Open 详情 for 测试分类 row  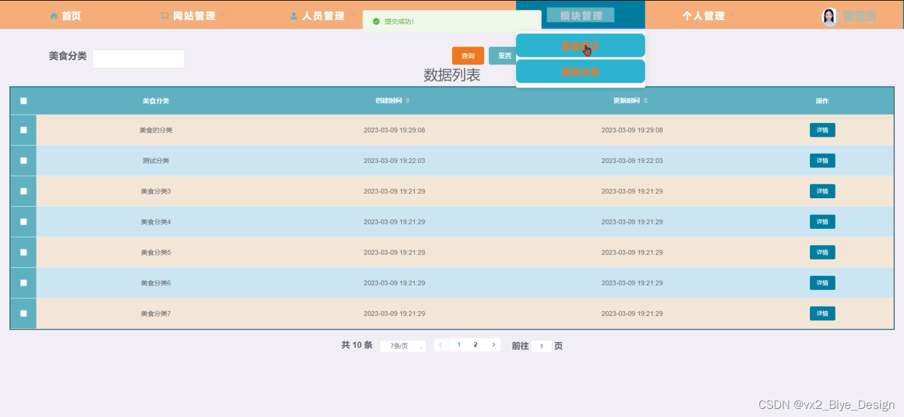(x=822, y=161)
